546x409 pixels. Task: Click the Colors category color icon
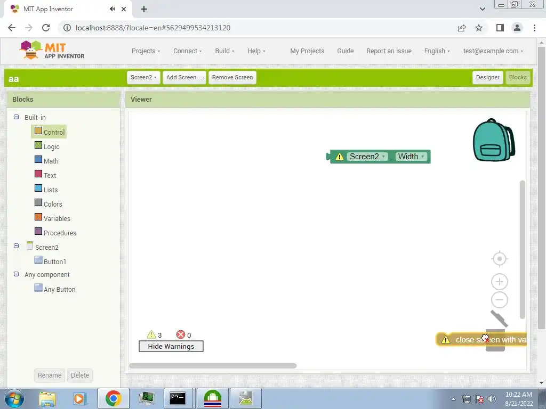click(x=38, y=203)
